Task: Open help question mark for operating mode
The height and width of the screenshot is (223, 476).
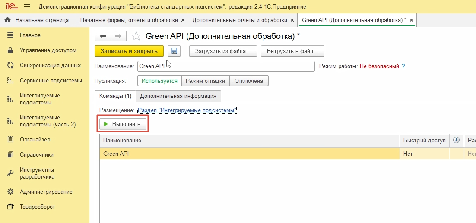Action: (403, 66)
